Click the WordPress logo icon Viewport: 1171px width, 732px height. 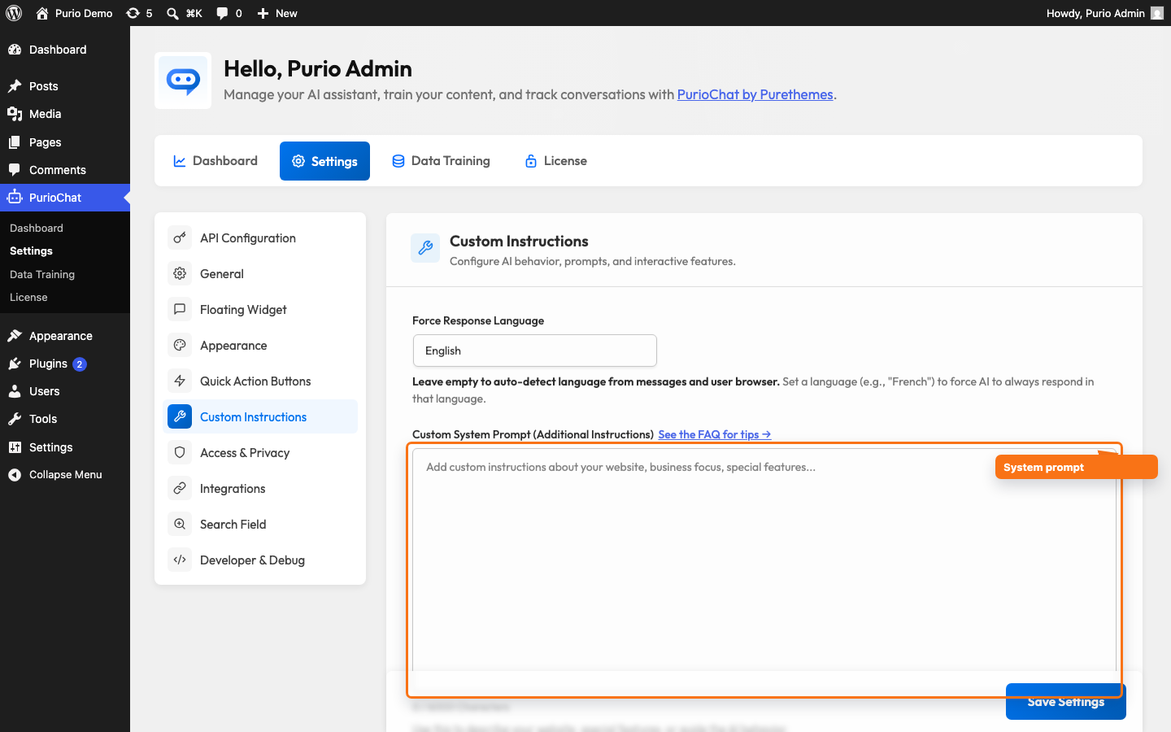pyautogui.click(x=14, y=13)
